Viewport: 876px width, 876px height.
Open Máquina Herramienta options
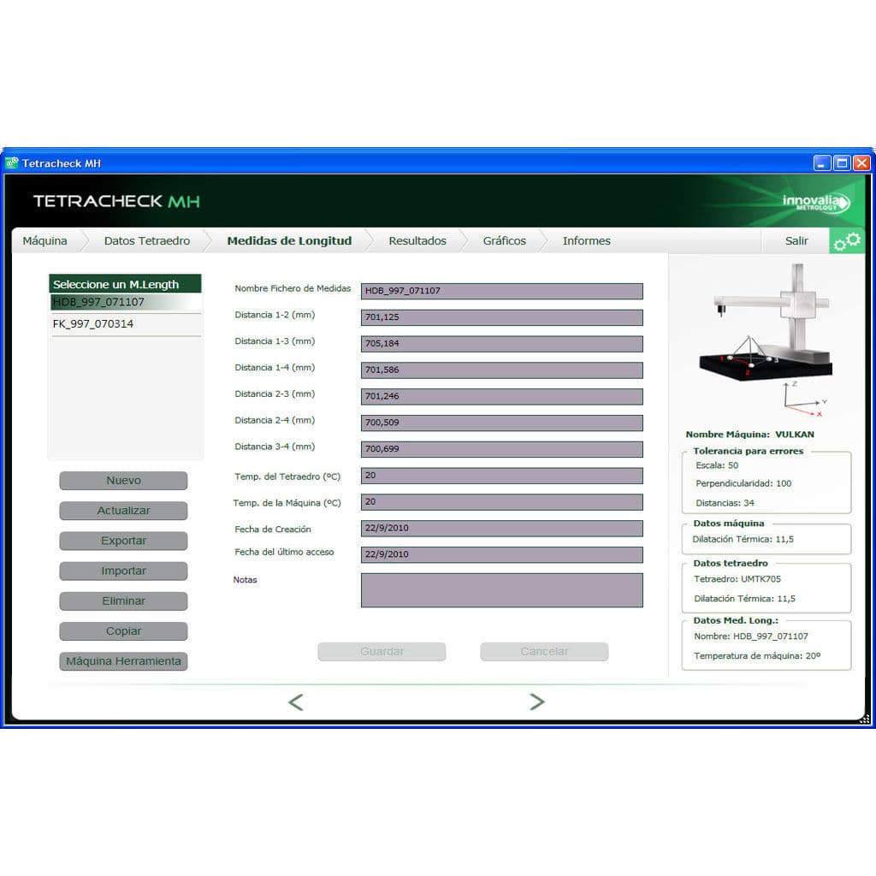pyautogui.click(x=122, y=660)
